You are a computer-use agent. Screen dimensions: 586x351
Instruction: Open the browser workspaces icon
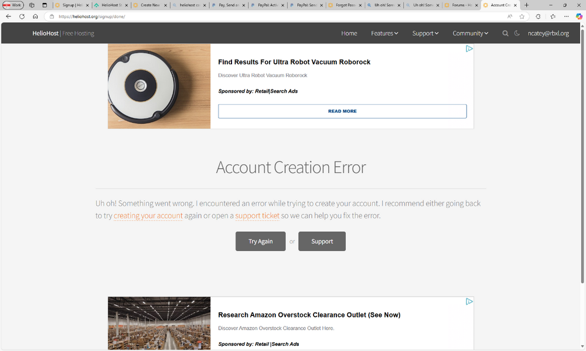point(32,5)
